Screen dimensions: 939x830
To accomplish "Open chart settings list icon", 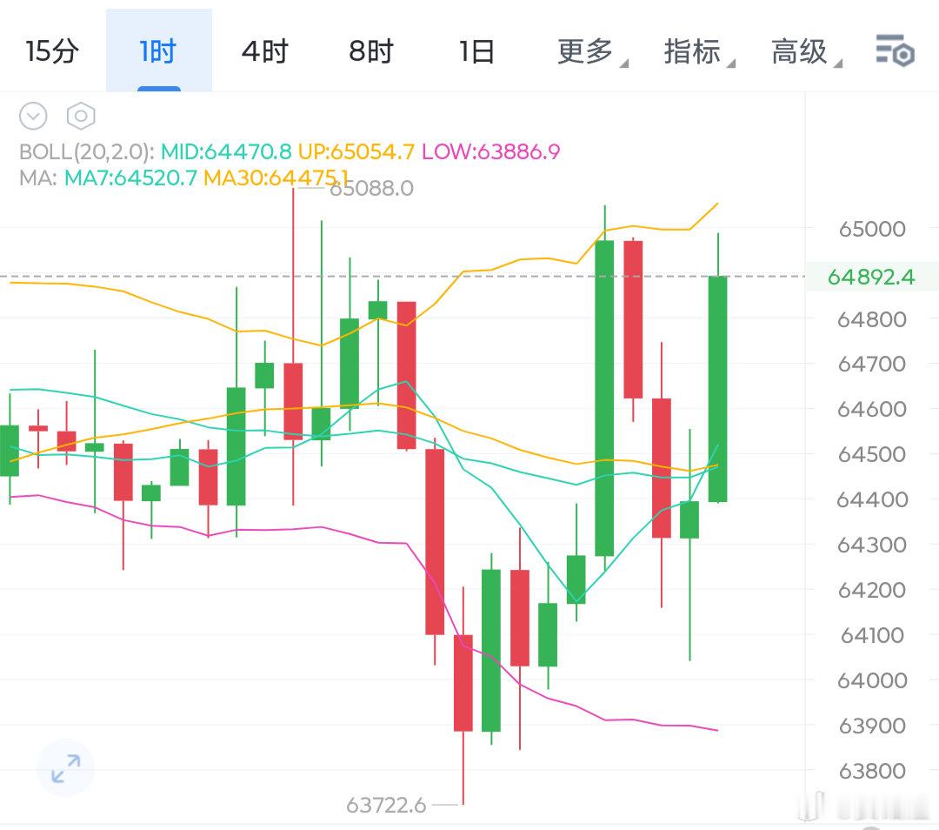I will click(x=895, y=51).
